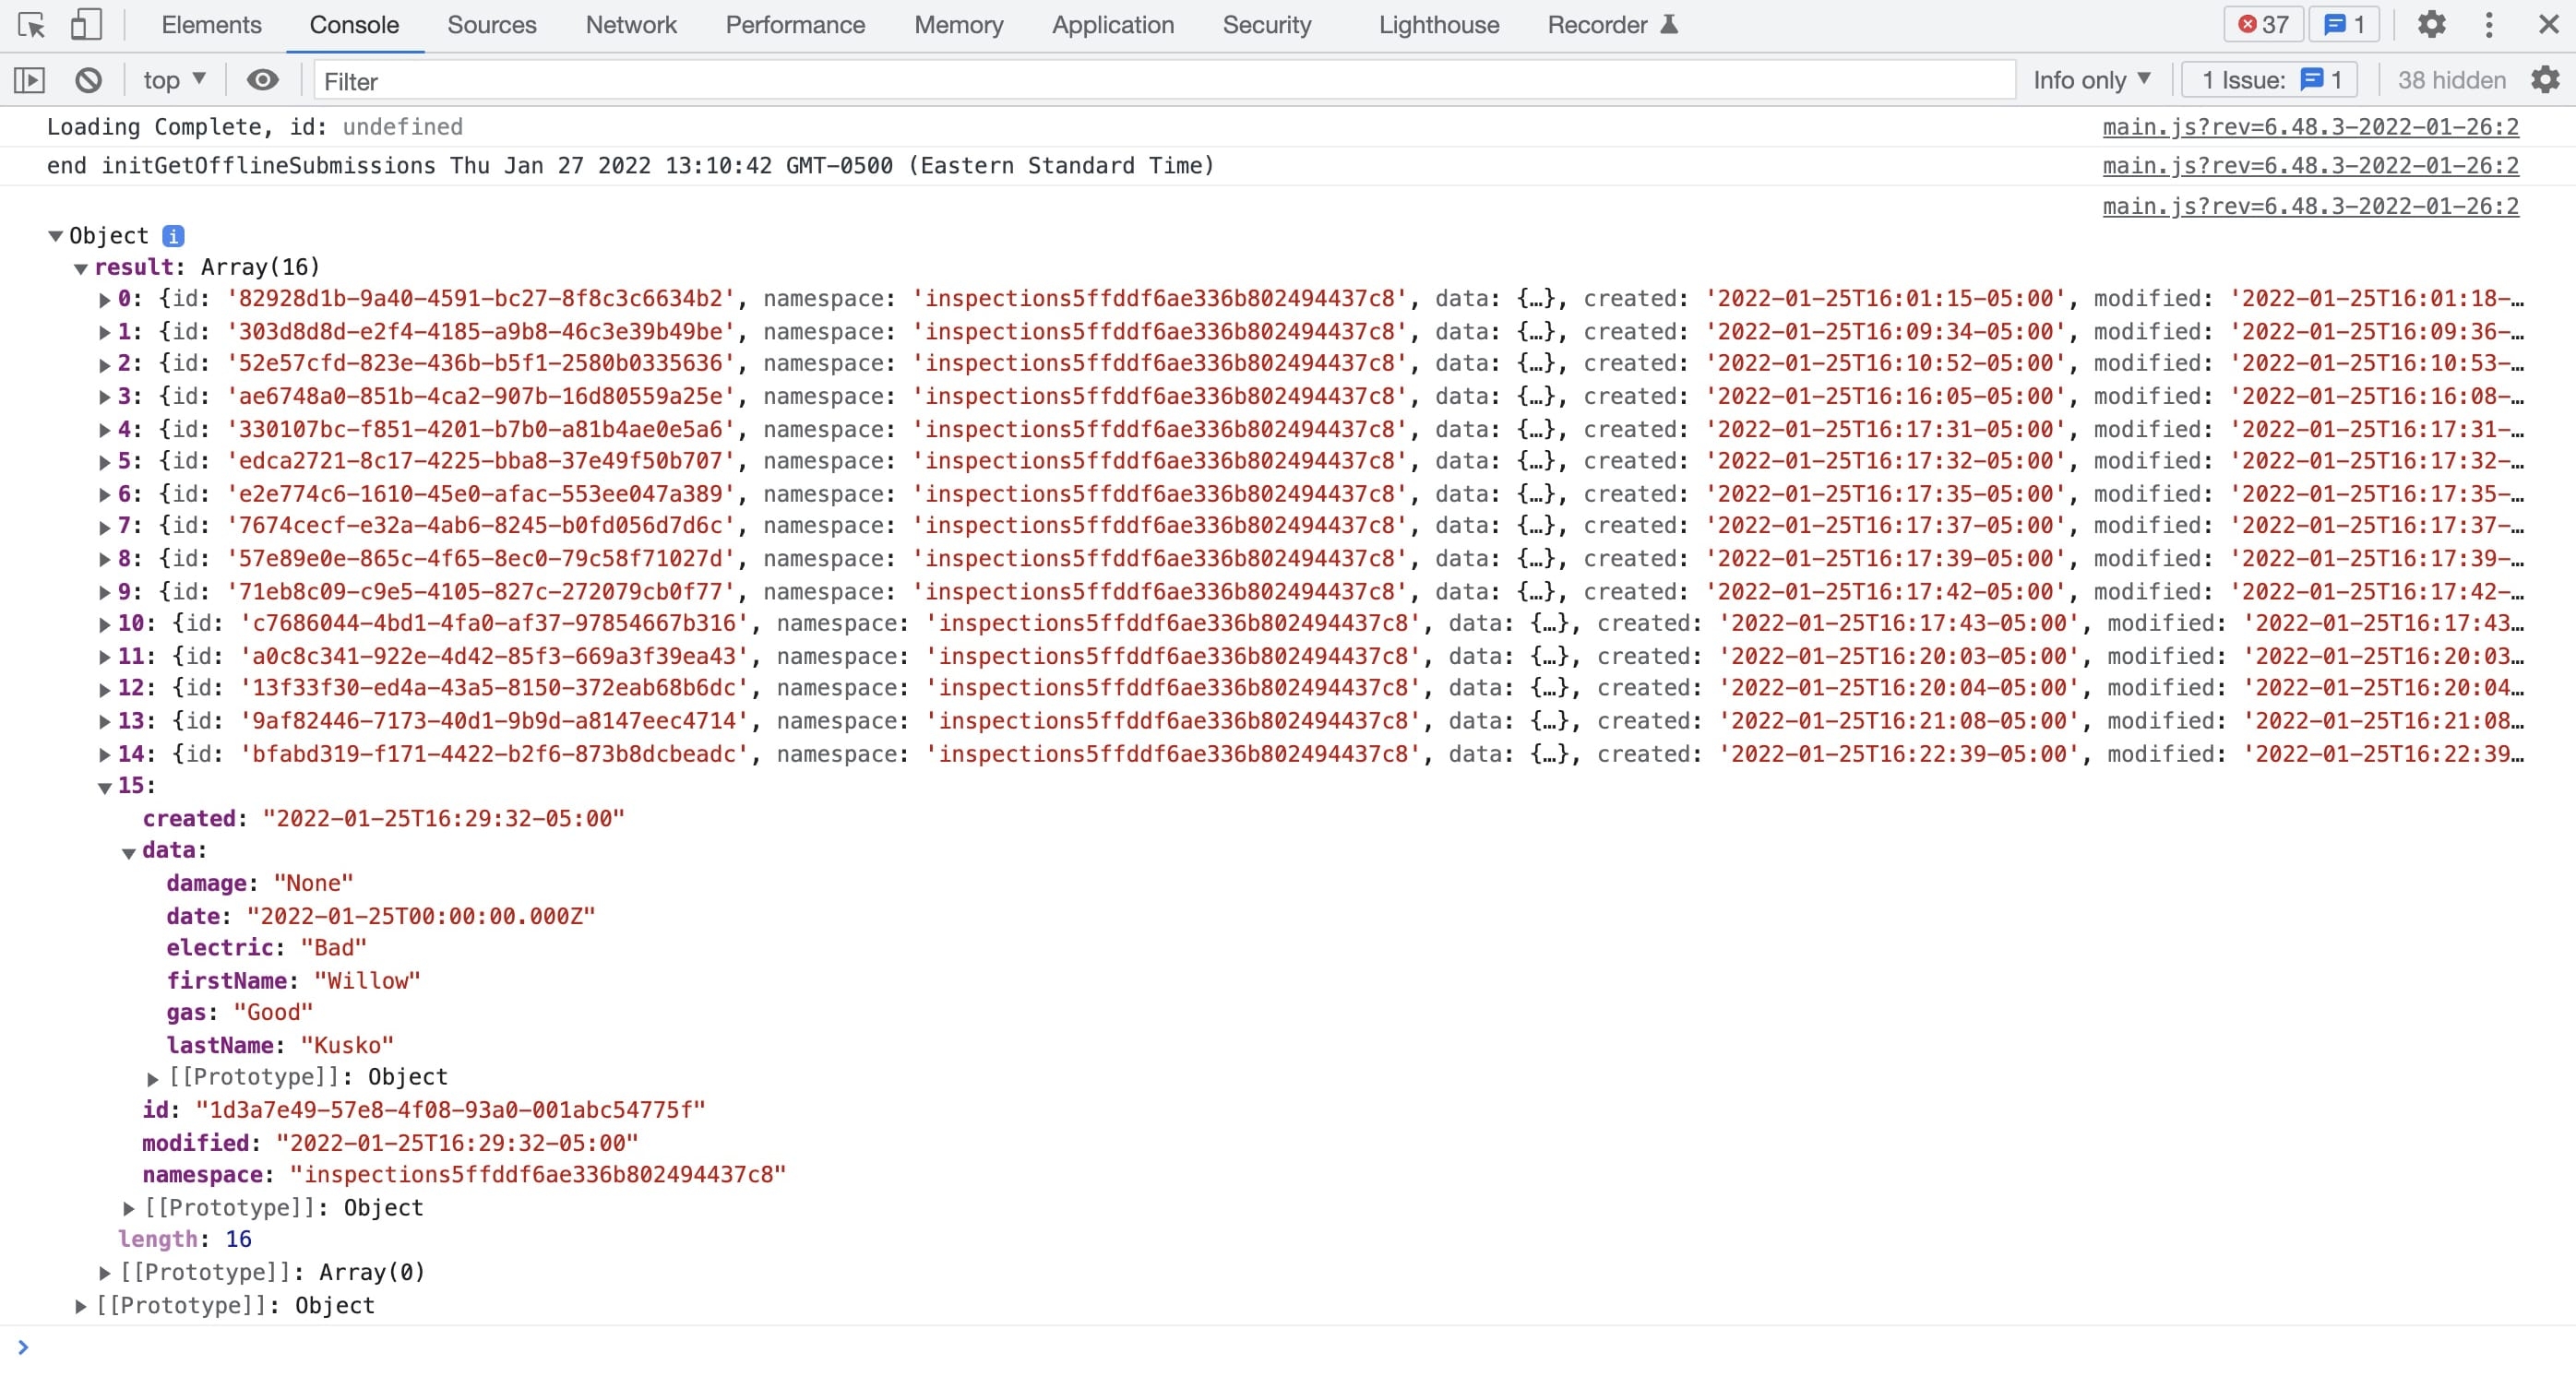The image size is (2576, 1376).
Task: Open the Security tab
Action: [x=1266, y=25]
